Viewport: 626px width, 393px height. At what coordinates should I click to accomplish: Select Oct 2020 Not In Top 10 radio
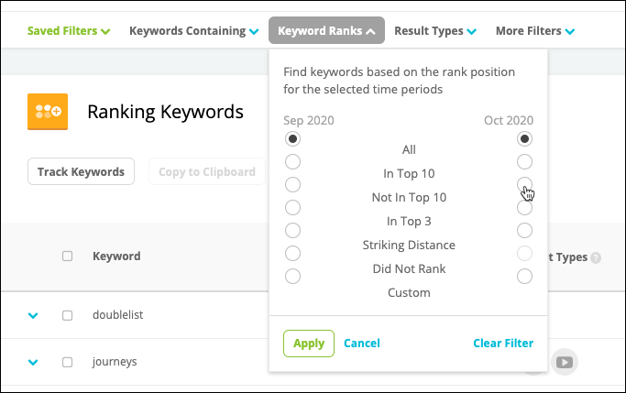click(x=524, y=185)
